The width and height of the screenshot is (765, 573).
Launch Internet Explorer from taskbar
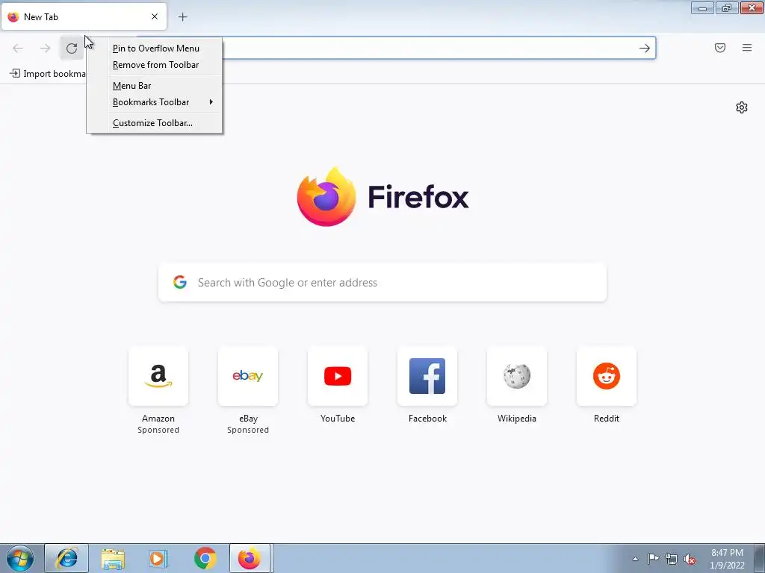pos(66,558)
